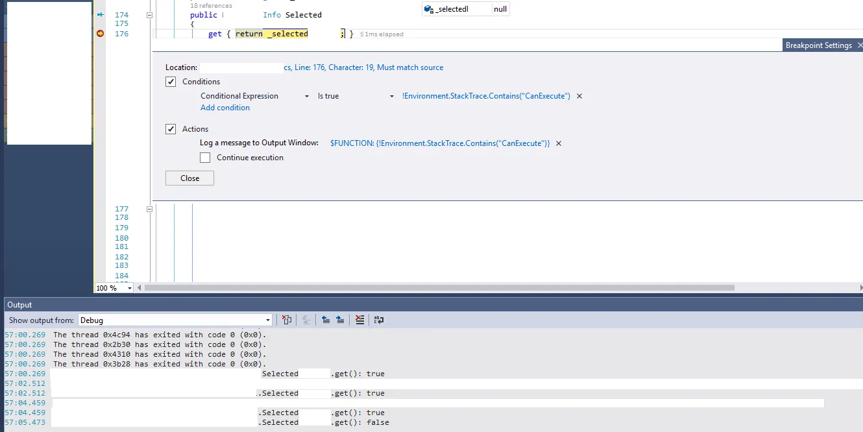Viewport: 863px width, 432px height.
Task: Click the 'return _selected' highlighted statement
Action: 272,34
